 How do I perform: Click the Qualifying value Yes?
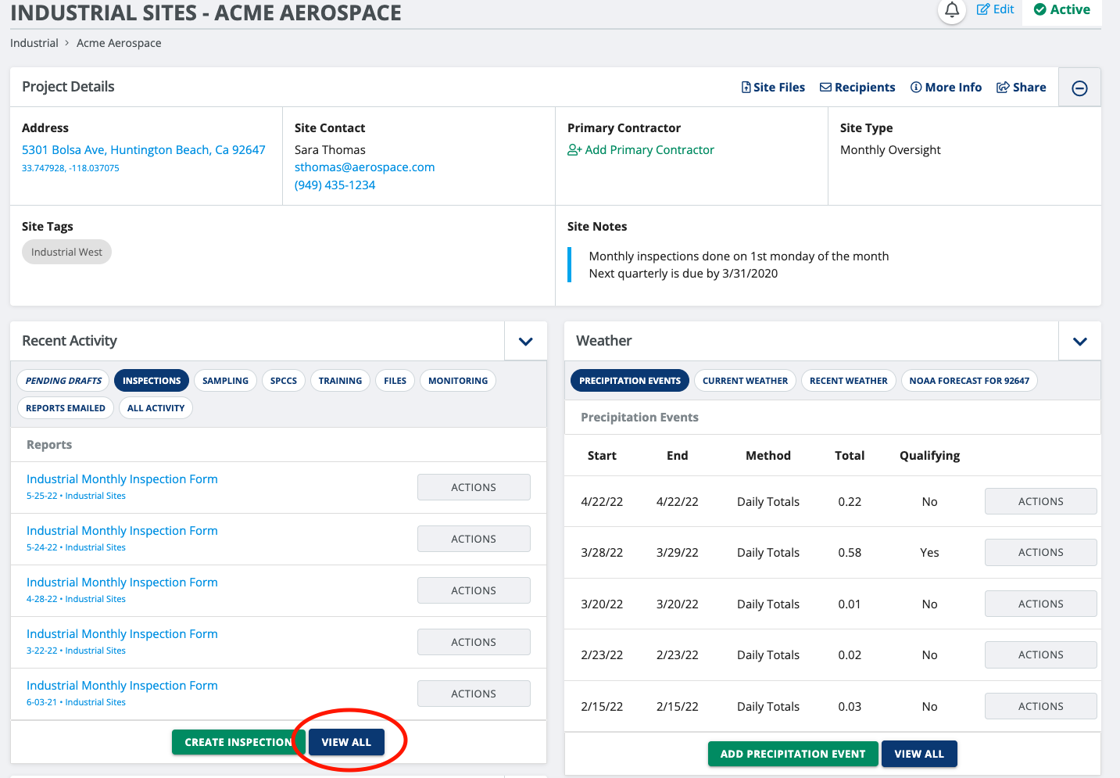929,553
